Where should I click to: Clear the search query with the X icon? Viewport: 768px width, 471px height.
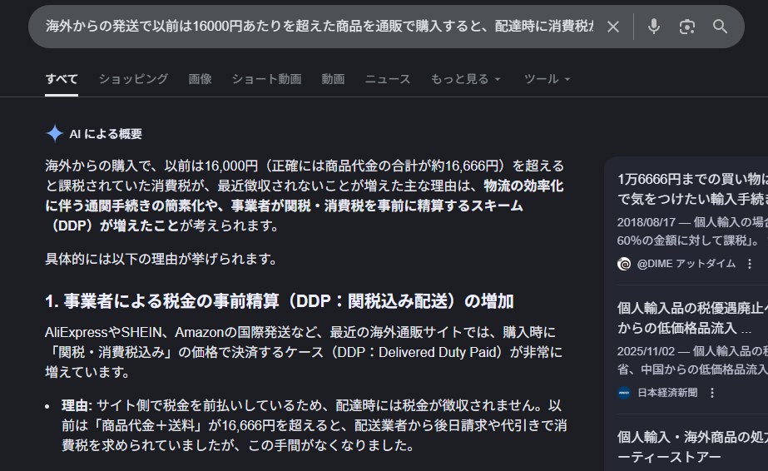[612, 27]
